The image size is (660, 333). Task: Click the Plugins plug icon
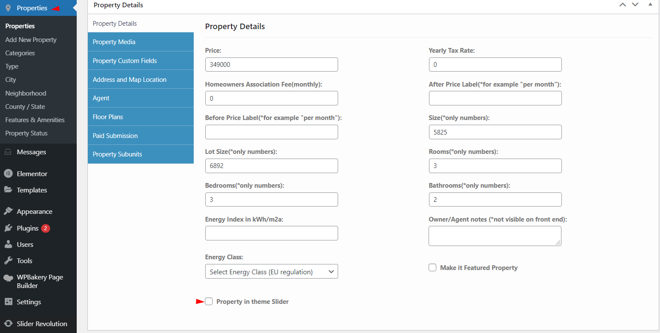click(8, 228)
